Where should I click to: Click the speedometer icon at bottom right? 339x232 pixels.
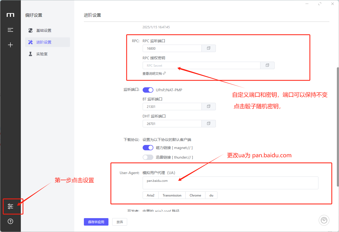pos(324,220)
